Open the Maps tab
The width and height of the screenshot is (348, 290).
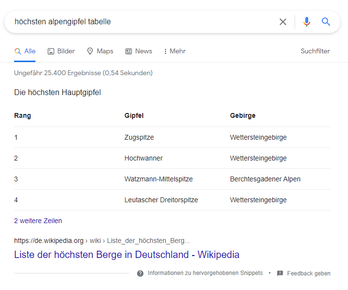pyautogui.click(x=100, y=51)
